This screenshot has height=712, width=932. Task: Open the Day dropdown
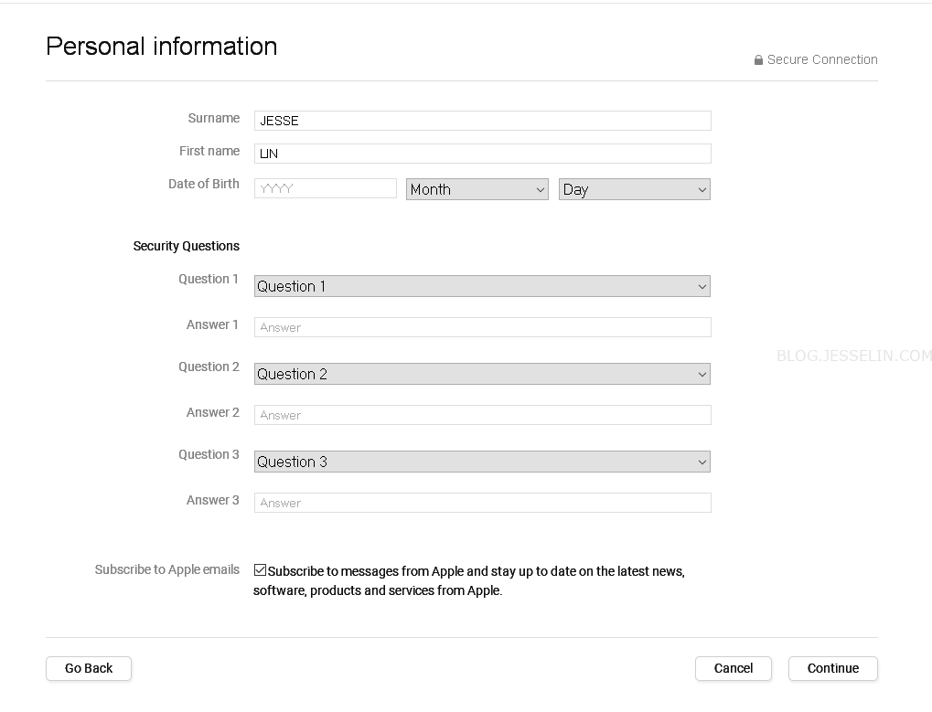tap(634, 189)
